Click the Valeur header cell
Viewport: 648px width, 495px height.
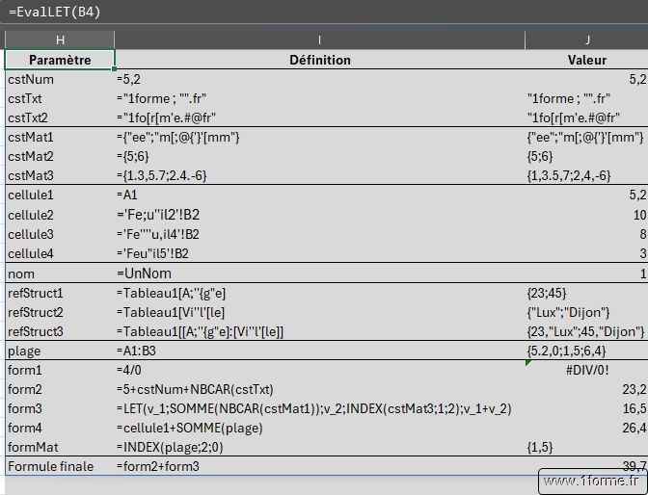(x=586, y=60)
